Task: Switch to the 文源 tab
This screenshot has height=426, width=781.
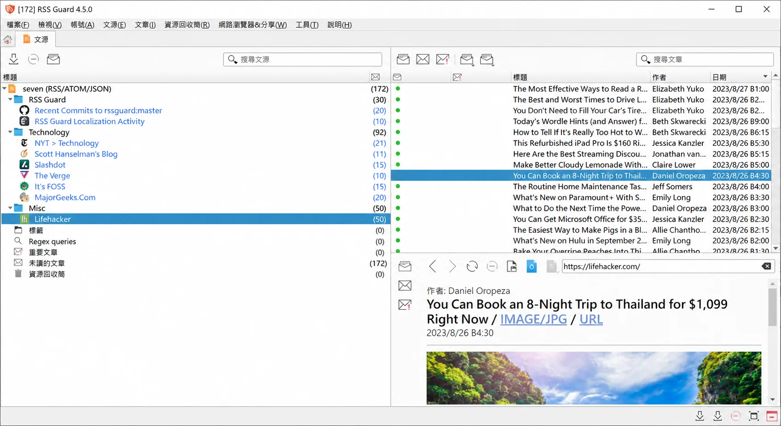Action: 36,40
